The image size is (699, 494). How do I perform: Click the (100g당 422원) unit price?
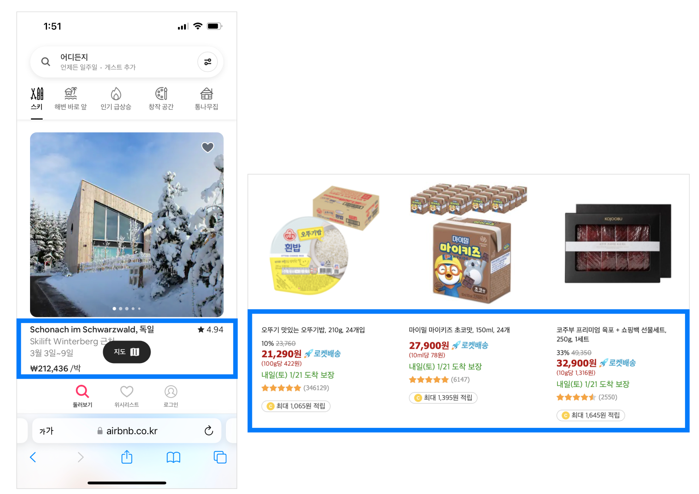point(281,364)
